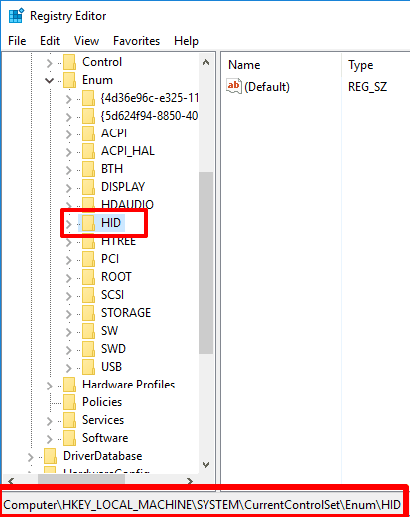The image size is (410, 517).
Task: Click the tree horizontal scrollbar thumb
Action: point(81,480)
